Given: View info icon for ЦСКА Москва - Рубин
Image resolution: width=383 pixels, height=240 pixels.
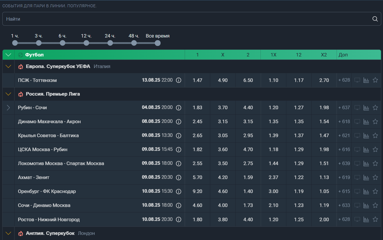Looking at the screenshot, I should pyautogui.click(x=179, y=150).
